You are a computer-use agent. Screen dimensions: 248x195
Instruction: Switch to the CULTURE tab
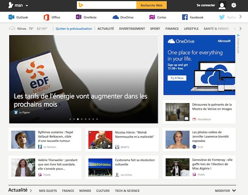click(x=103, y=191)
